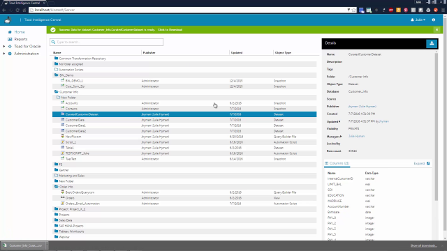Select the CuratedCustomerDataset row
Screen dimensions: 447x251
tap(184, 114)
